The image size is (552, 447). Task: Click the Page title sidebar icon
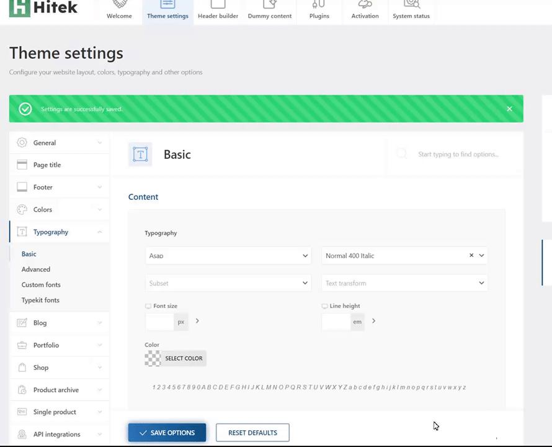pyautogui.click(x=22, y=165)
